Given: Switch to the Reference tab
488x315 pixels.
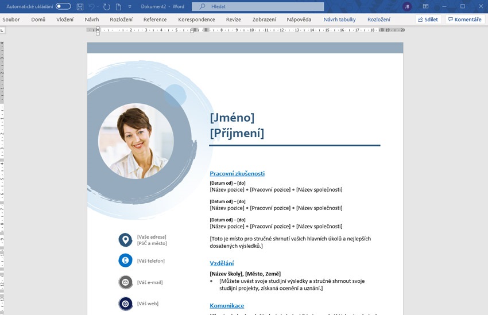Looking at the screenshot, I should [x=155, y=20].
